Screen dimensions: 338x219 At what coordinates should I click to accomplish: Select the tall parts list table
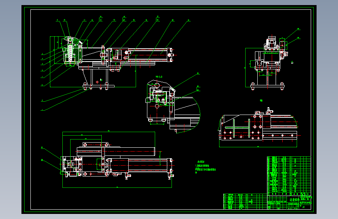(x=289, y=176)
